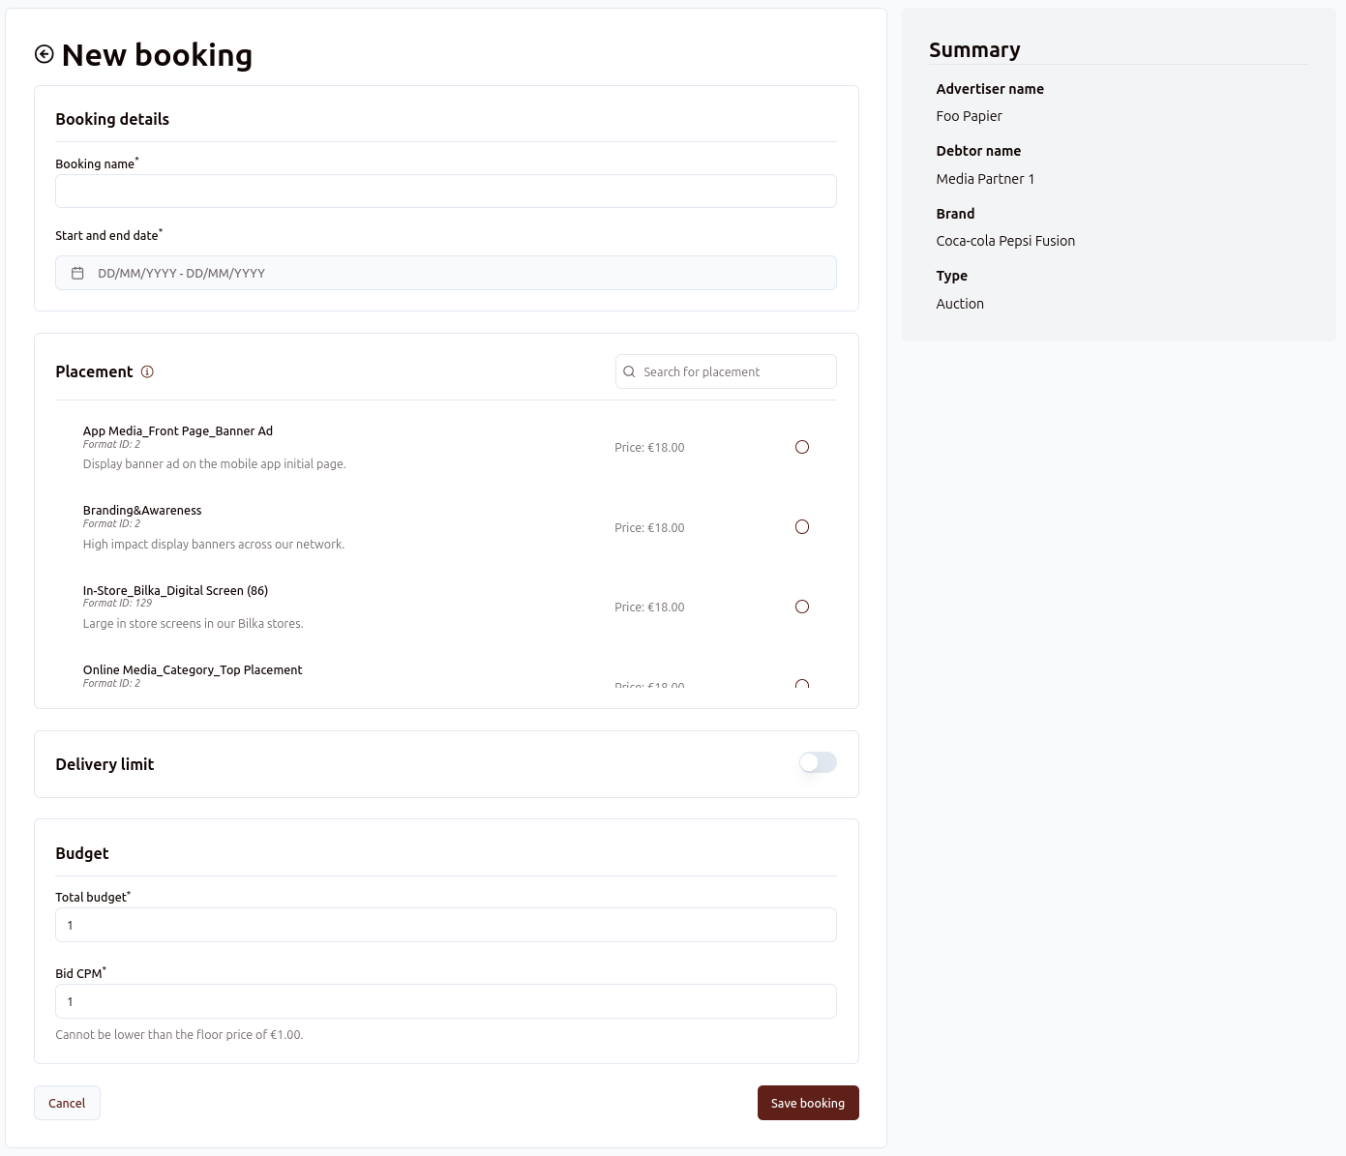The height and width of the screenshot is (1156, 1346).
Task: Click the info icon next to Placement
Action: (x=147, y=371)
